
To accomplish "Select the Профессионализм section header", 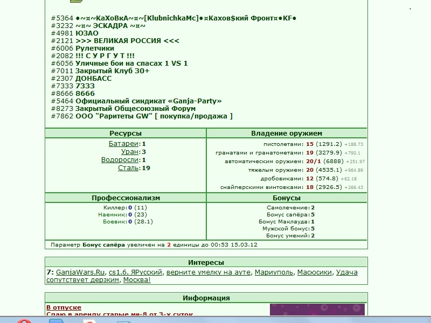I will click(x=126, y=198).
